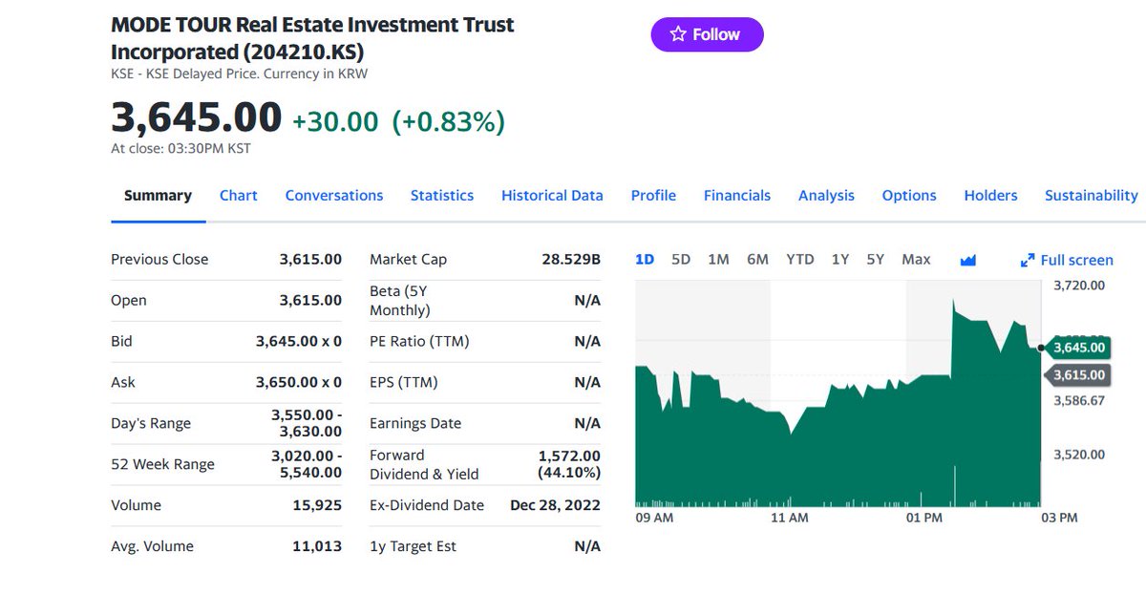View the Historical Data tab
Viewport: 1146px width, 594px height.
click(x=552, y=195)
